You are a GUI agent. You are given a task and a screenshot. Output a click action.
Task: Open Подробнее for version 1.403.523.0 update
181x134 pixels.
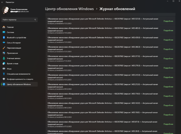[168, 21]
